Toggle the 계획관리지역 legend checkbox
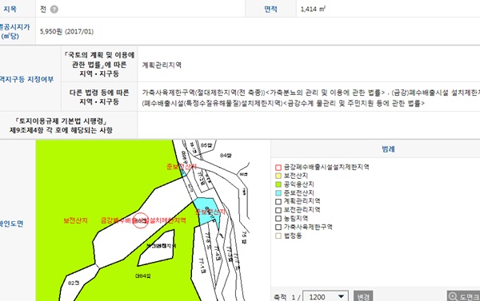Viewport: 480px width, 301px height. [x=278, y=201]
